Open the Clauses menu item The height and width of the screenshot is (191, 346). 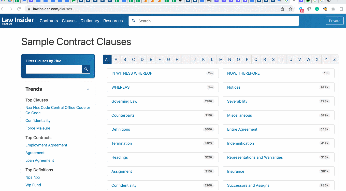[x=69, y=21]
